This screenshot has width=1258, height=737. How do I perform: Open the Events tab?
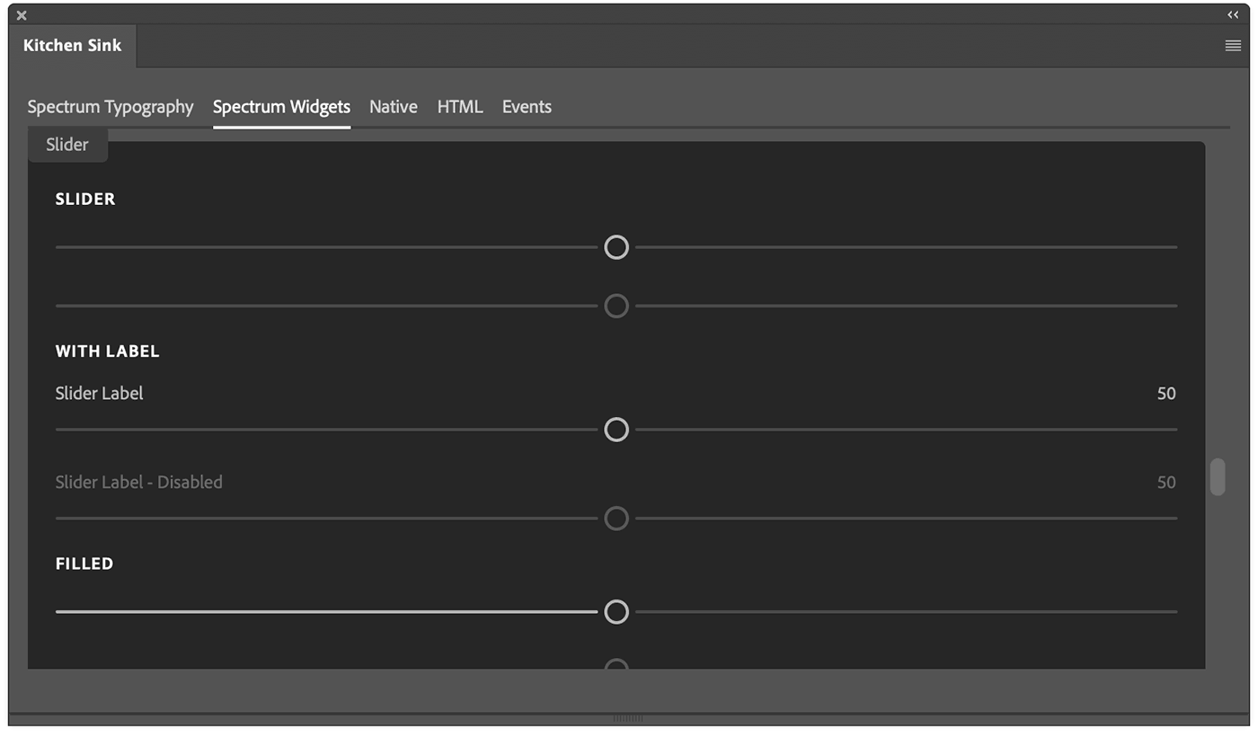click(x=527, y=107)
